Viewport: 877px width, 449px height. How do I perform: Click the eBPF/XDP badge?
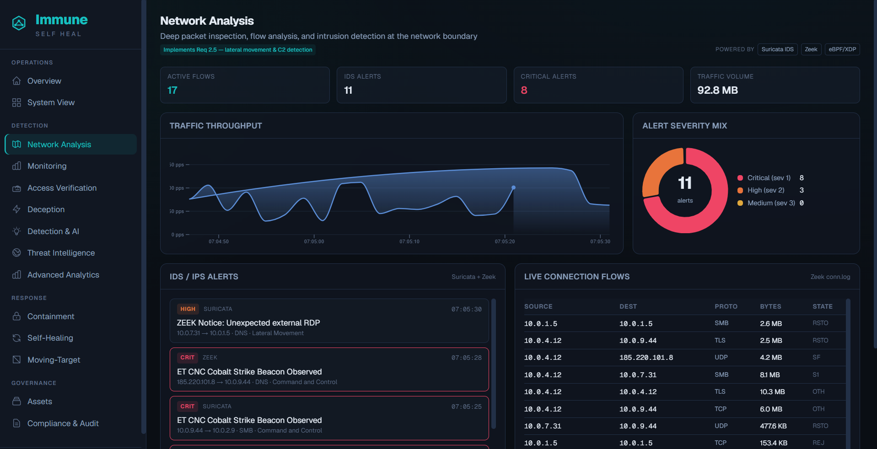coord(842,49)
